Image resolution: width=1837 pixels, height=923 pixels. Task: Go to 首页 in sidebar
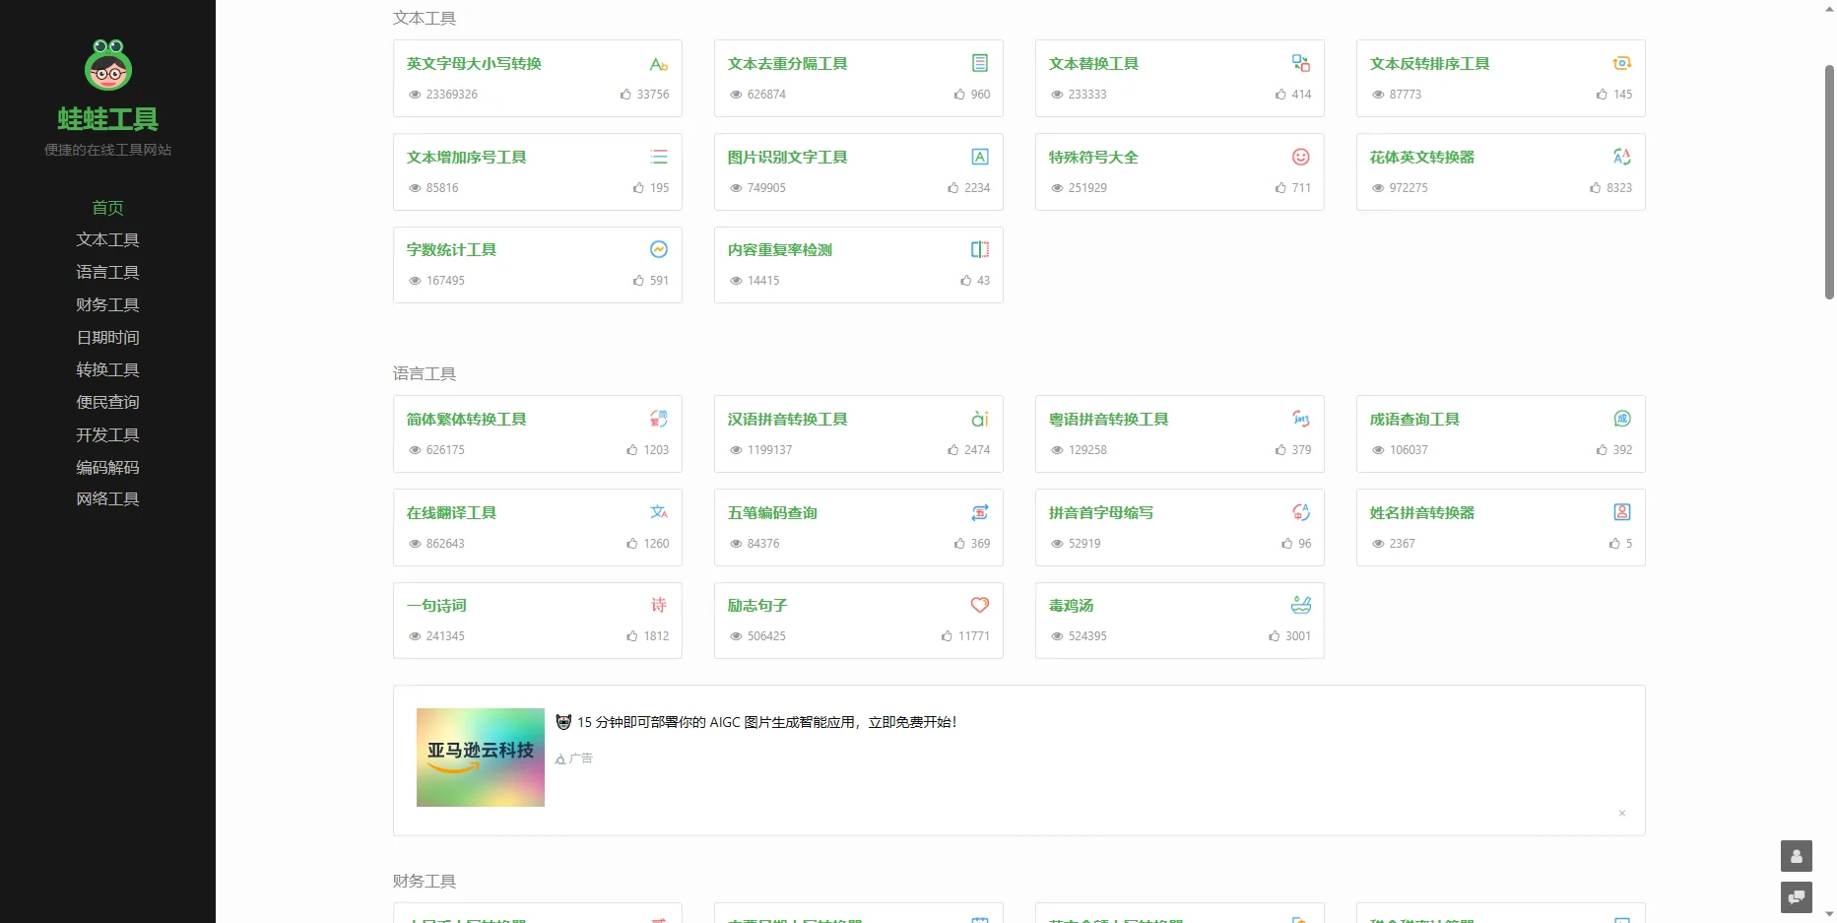(x=107, y=208)
